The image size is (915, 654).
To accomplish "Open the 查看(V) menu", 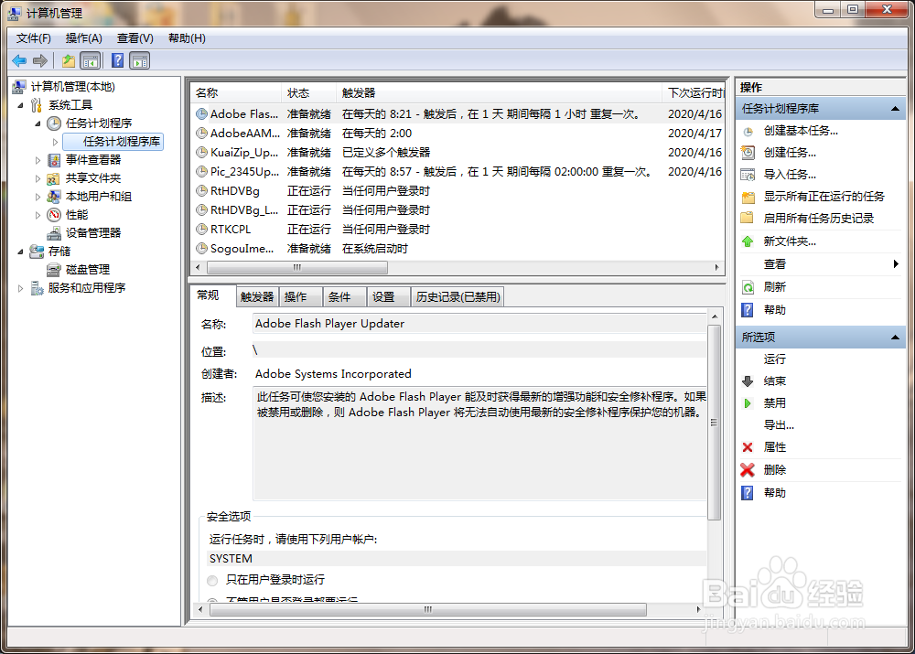I will click(135, 38).
